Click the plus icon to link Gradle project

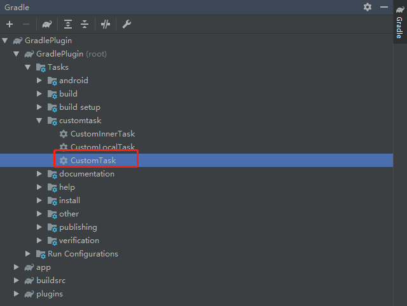point(10,24)
